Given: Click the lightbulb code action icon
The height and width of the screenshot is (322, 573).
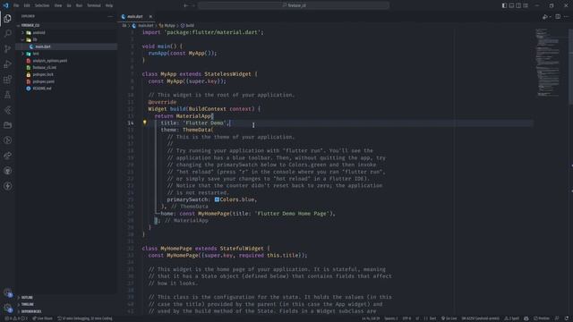Looking at the screenshot, I should pos(145,123).
